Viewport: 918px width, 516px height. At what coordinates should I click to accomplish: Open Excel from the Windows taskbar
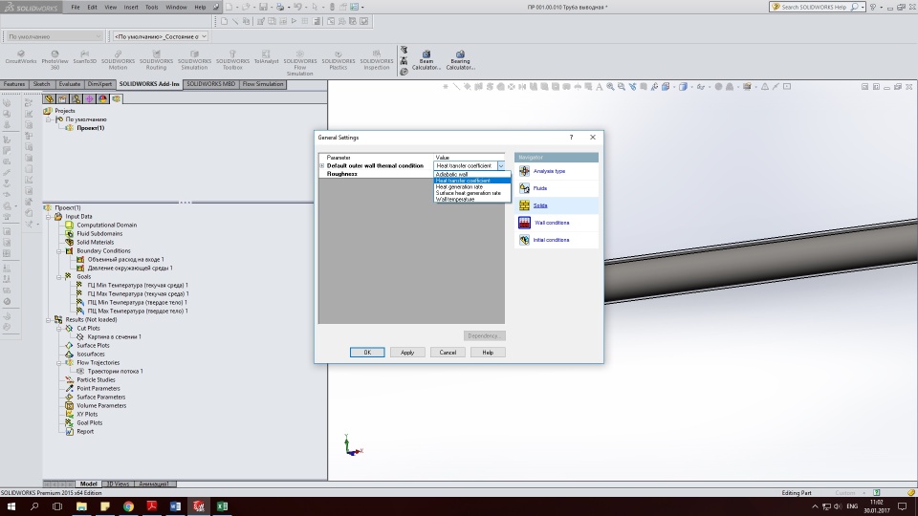222,506
